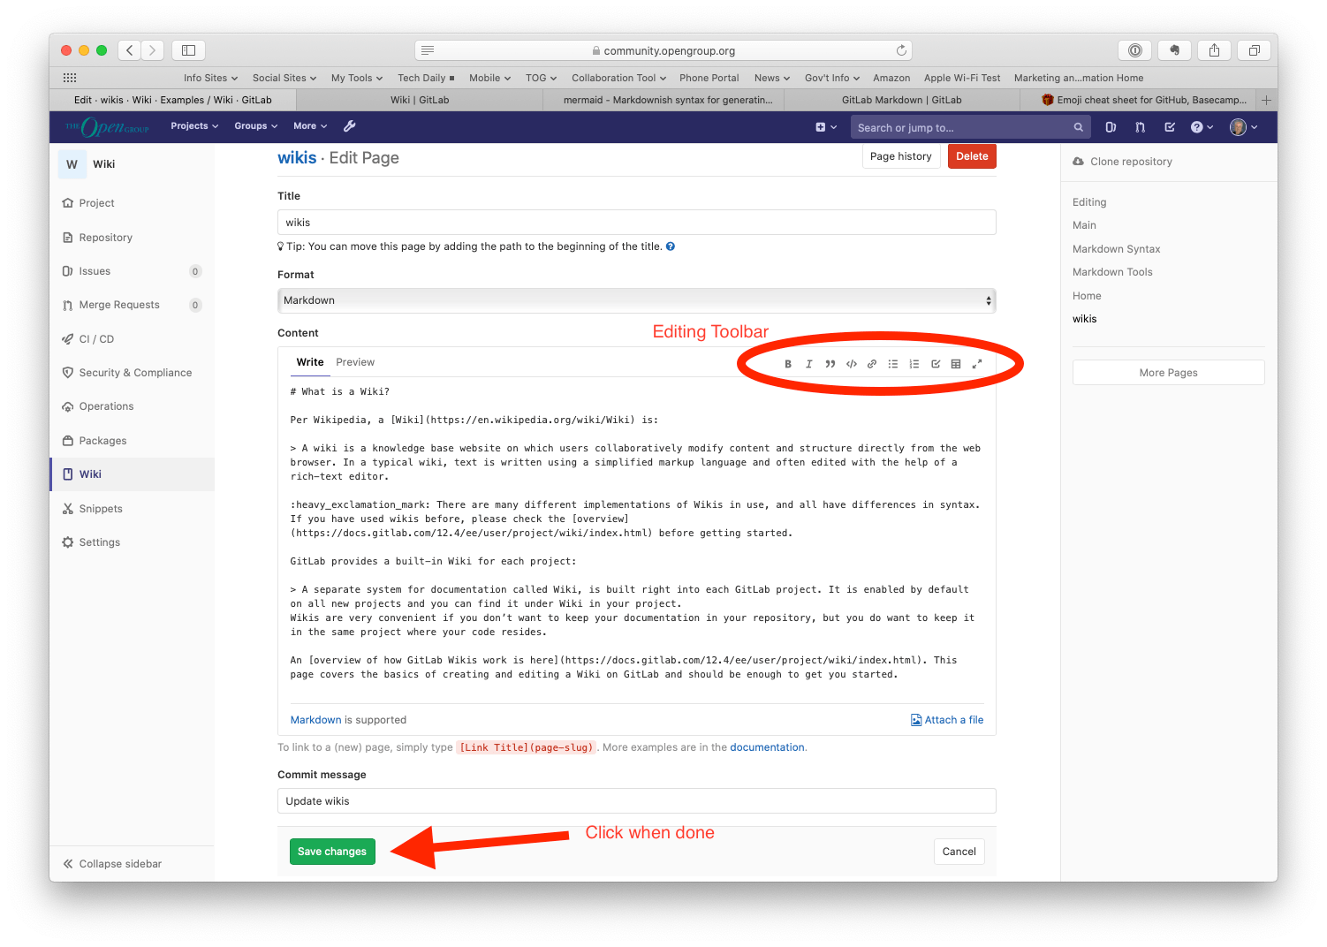Image resolution: width=1327 pixels, height=947 pixels.
Task: Add a task list checkbox item
Action: point(936,364)
